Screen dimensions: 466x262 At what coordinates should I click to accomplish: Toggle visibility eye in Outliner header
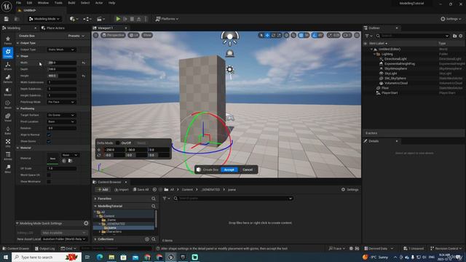pos(366,44)
